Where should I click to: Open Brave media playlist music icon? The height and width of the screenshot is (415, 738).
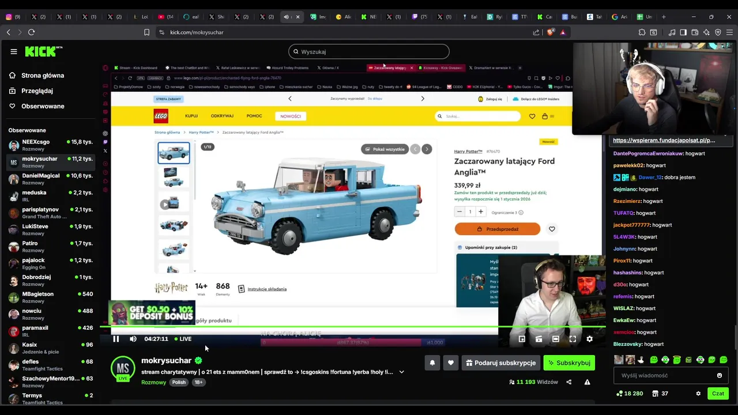point(672,32)
